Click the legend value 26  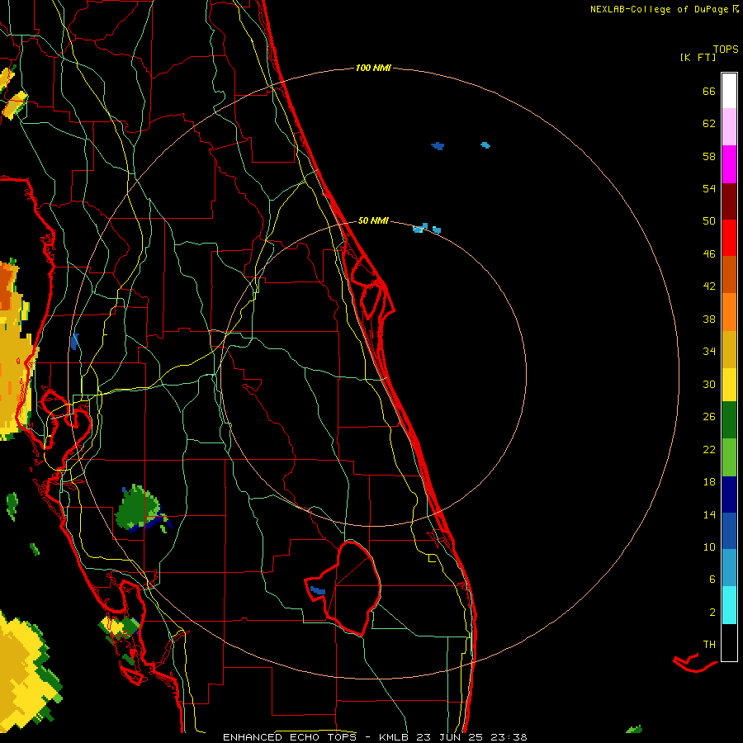709,417
